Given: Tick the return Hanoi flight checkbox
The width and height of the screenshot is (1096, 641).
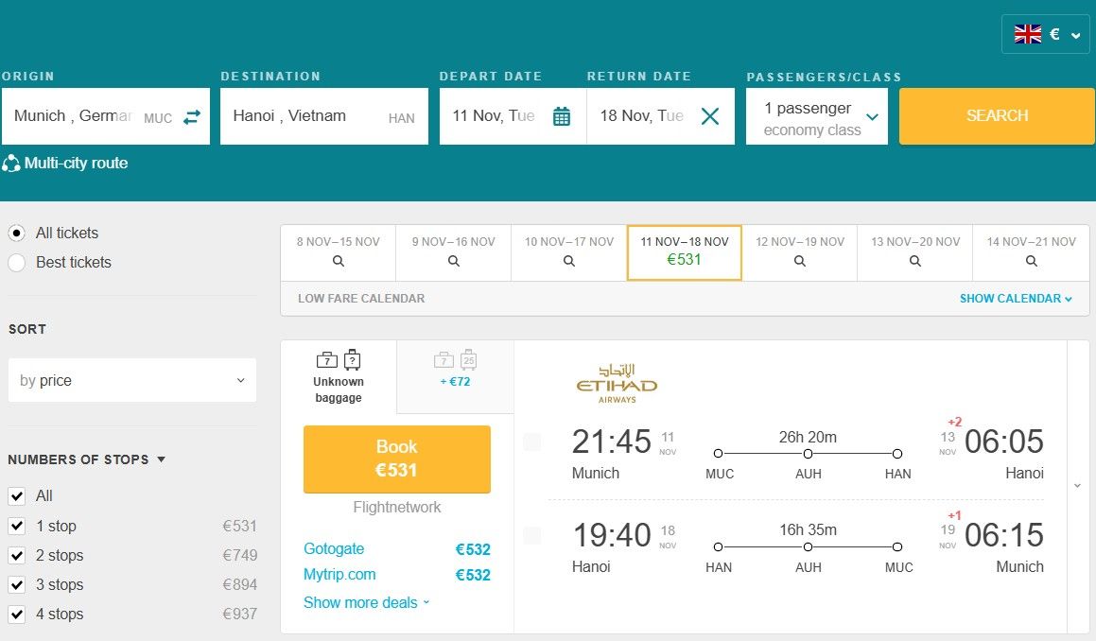Looking at the screenshot, I should coord(531,535).
